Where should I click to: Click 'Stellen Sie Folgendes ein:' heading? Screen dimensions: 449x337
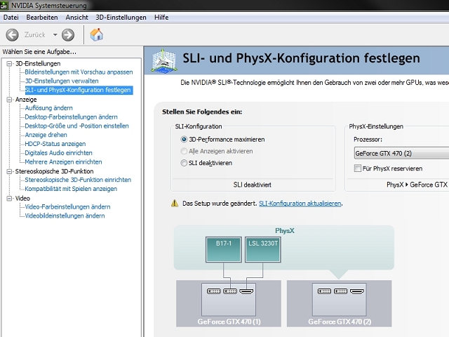[x=202, y=112]
